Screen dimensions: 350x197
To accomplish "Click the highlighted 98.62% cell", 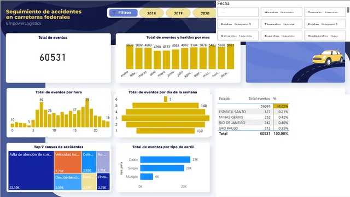I will coord(281,106).
